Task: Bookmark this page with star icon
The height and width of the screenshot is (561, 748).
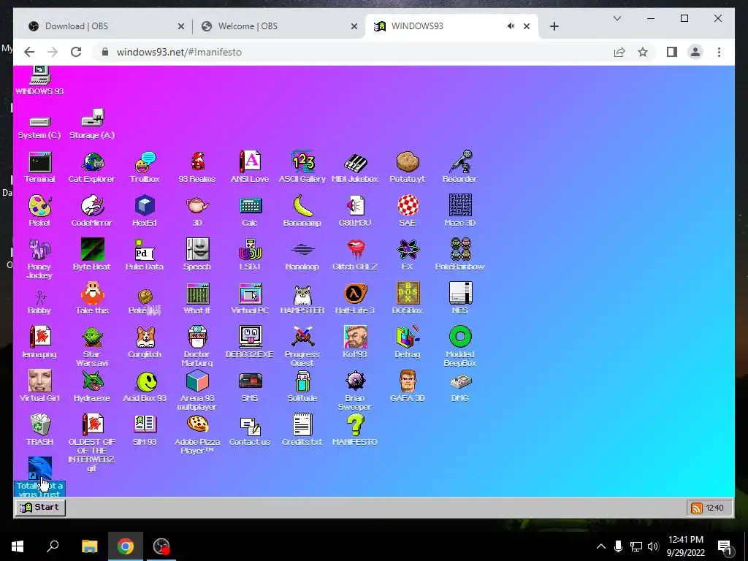Action: coord(643,52)
